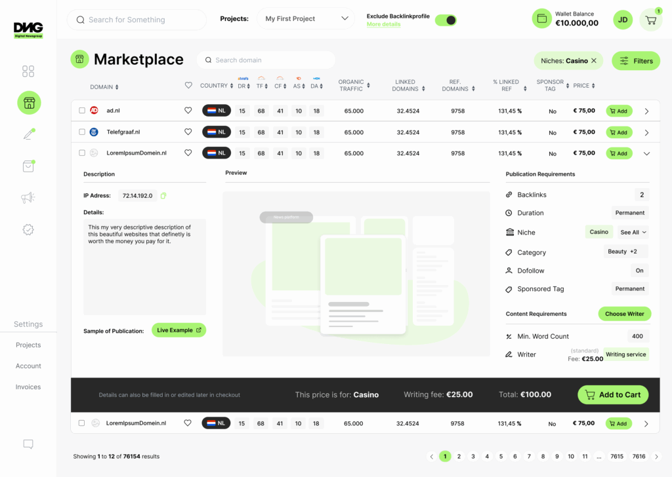Click the Live Example button
The width and height of the screenshot is (672, 477).
[x=178, y=330]
